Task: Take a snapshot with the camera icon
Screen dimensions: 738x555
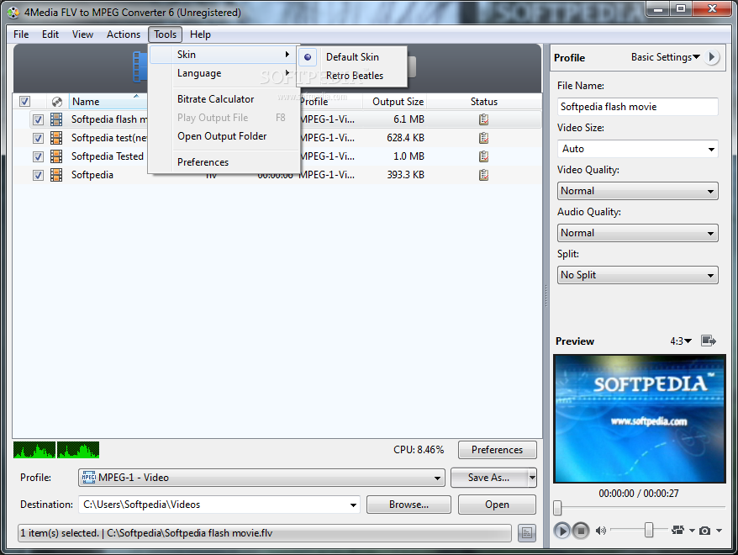Action: [x=704, y=531]
